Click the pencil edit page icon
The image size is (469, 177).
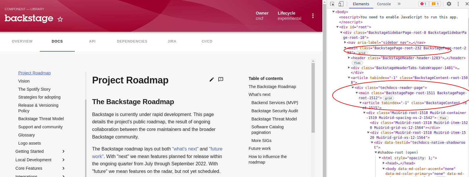coord(212,79)
